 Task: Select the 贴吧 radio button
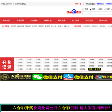click(105, 9)
